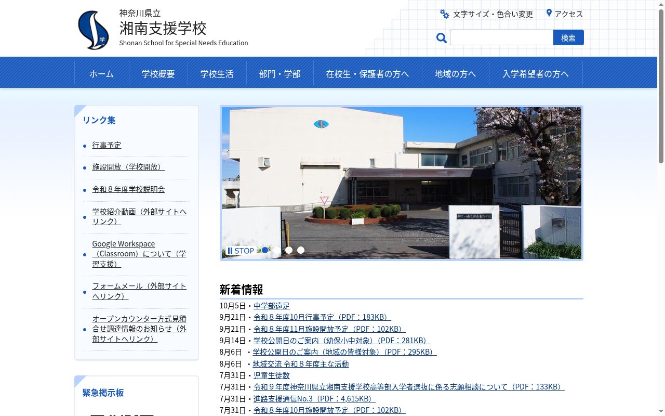Click the 検索 search button
The height and width of the screenshot is (416, 665).
click(568, 37)
